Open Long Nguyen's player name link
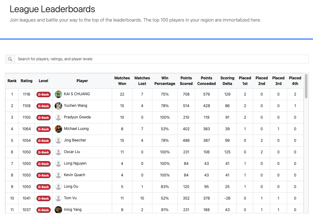Image resolution: width=313 pixels, height=218 pixels. pos(75,164)
